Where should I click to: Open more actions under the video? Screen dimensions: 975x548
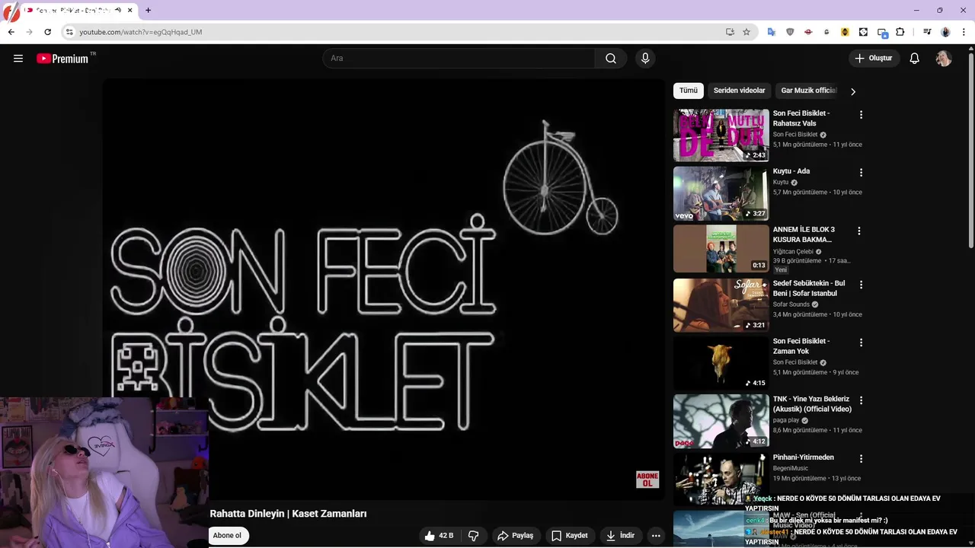coord(656,536)
